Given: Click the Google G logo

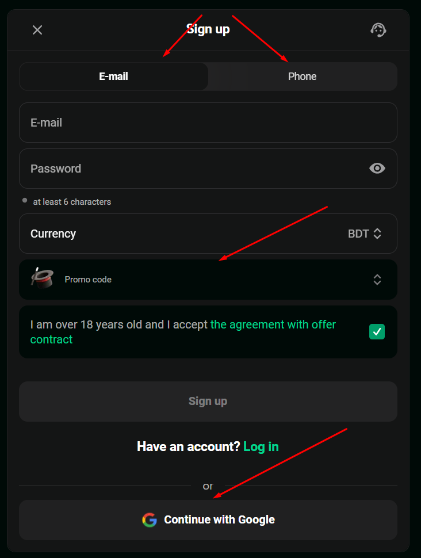Looking at the screenshot, I should click(150, 520).
